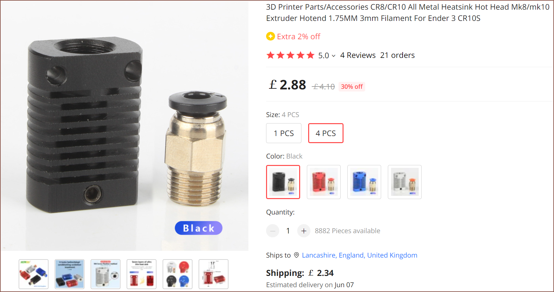Choose the Black color swatch
This screenshot has width=554, height=292.
283,182
